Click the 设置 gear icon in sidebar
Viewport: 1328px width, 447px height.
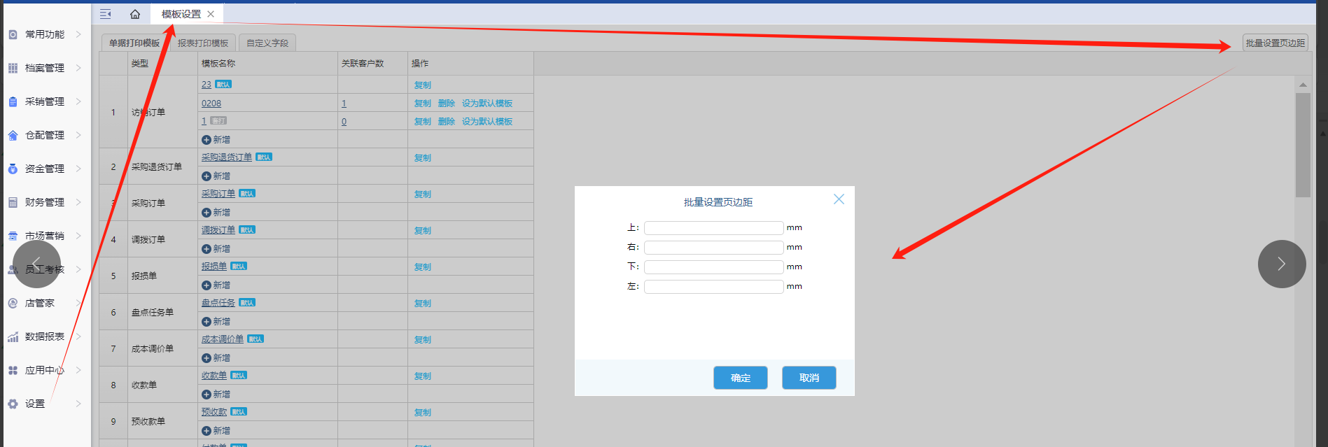point(13,404)
